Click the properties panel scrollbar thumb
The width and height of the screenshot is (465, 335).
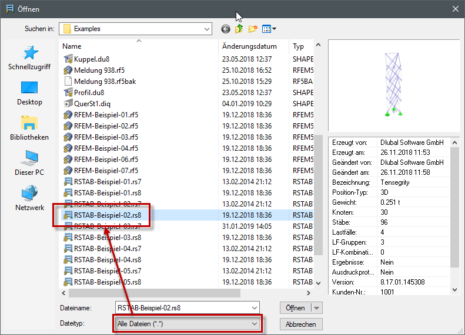click(x=454, y=207)
